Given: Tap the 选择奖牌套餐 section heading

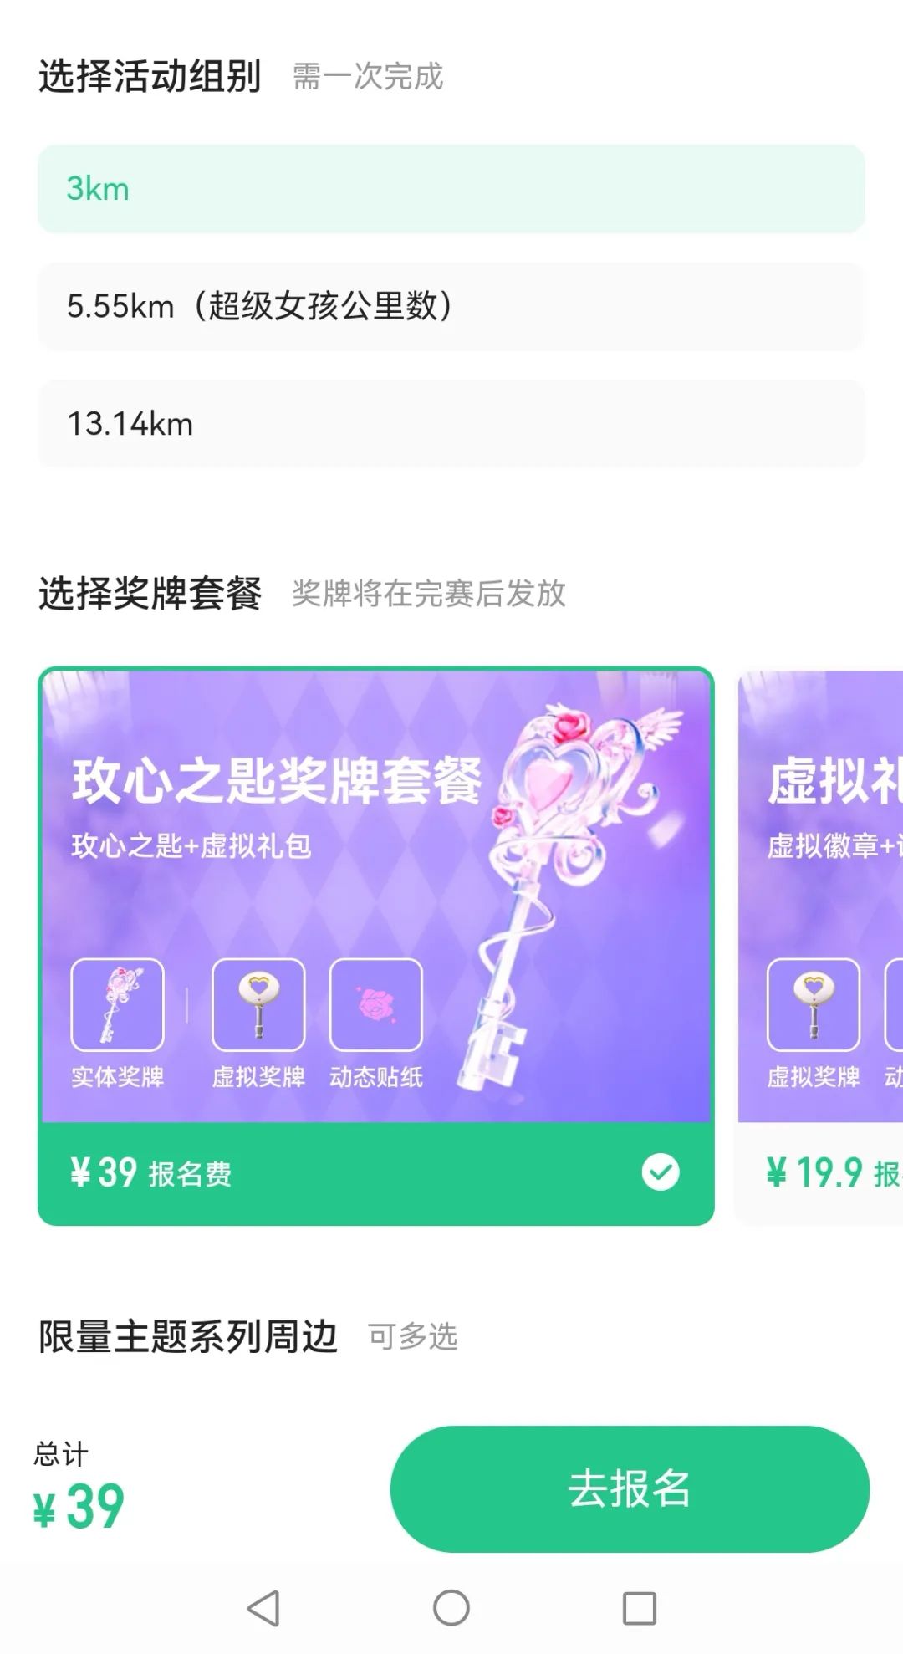Looking at the screenshot, I should 150,594.
